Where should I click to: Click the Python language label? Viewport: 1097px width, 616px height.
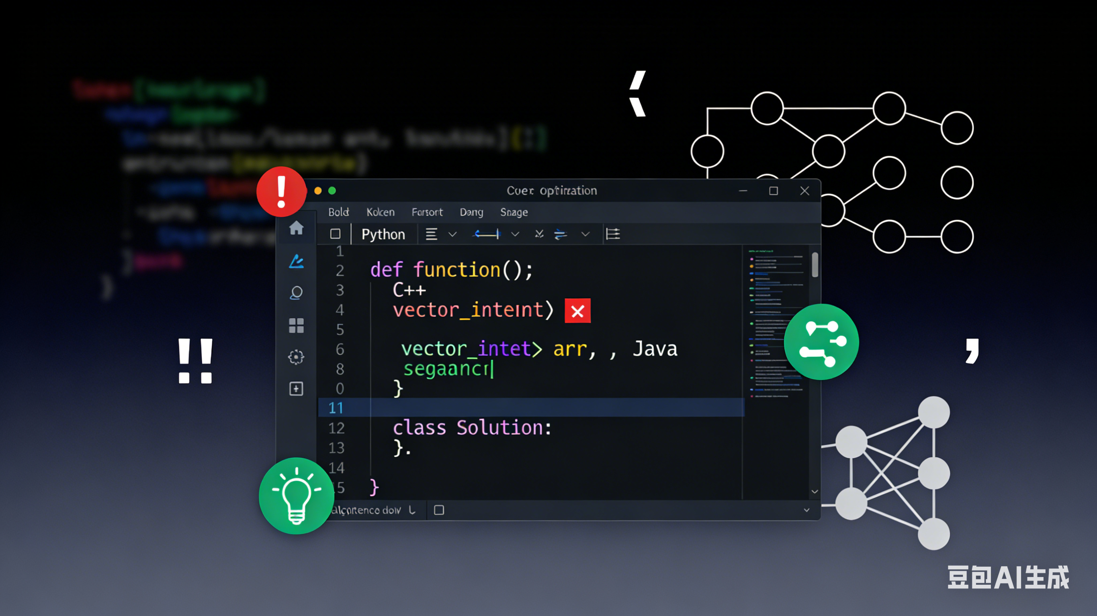[x=383, y=234]
